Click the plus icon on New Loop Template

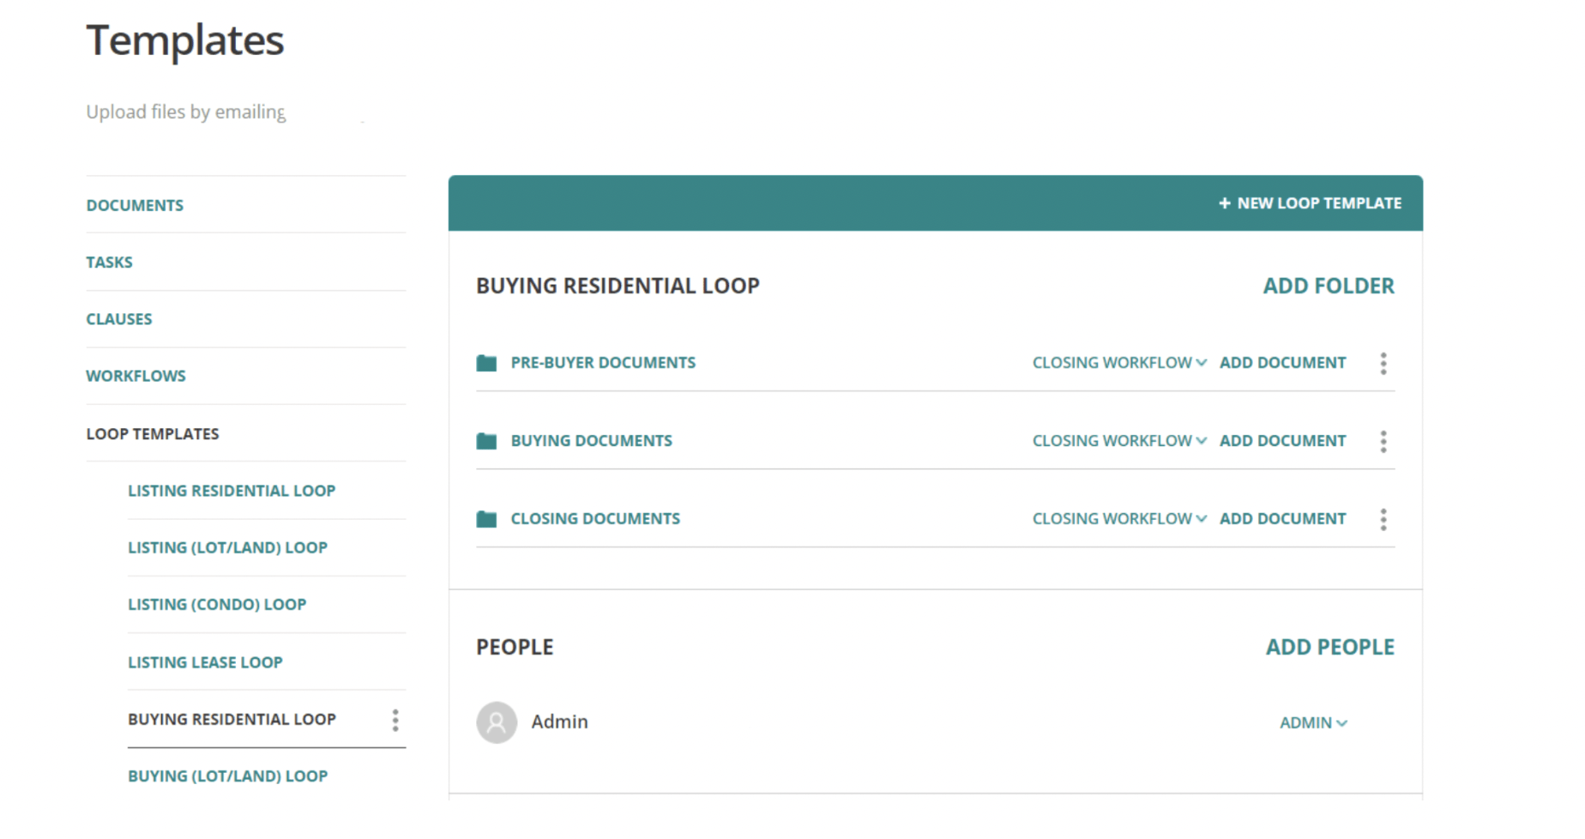pyautogui.click(x=1224, y=203)
